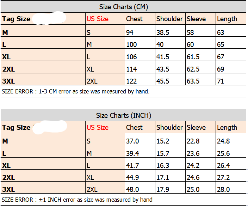
Task: Click the length value 28.0 cell
Action: point(223,189)
